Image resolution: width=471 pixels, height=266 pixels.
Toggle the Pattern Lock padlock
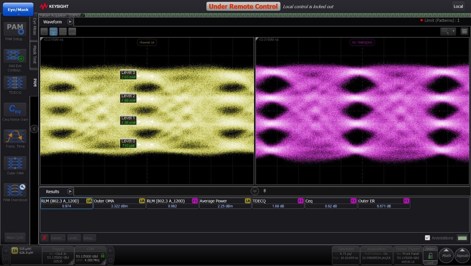(x=430, y=256)
